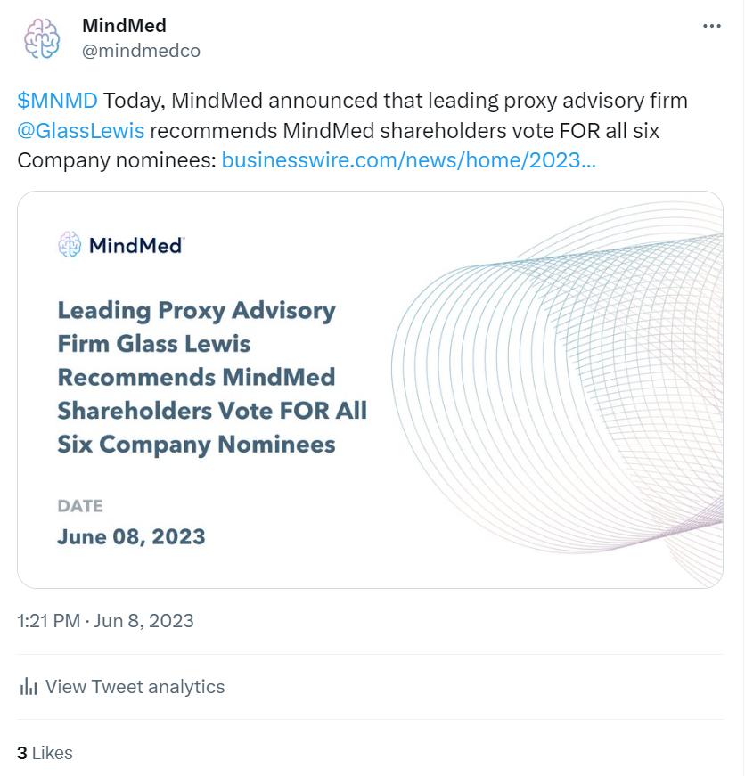745x776 pixels.
Task: Click the MindMed wordmark in the card
Action: (135, 245)
